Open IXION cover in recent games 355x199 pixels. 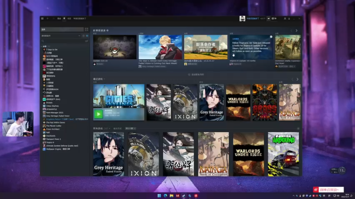point(185,102)
